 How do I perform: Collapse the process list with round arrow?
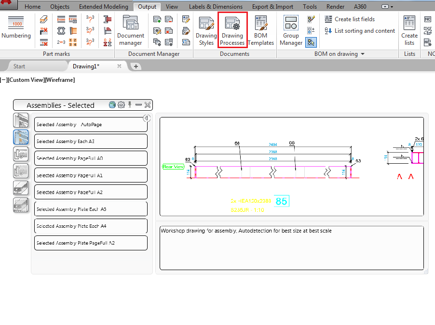(147, 118)
